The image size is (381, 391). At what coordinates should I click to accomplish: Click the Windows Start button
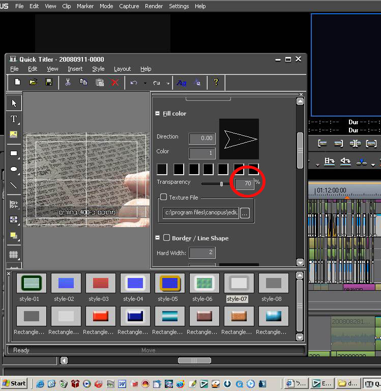pyautogui.click(x=14, y=383)
